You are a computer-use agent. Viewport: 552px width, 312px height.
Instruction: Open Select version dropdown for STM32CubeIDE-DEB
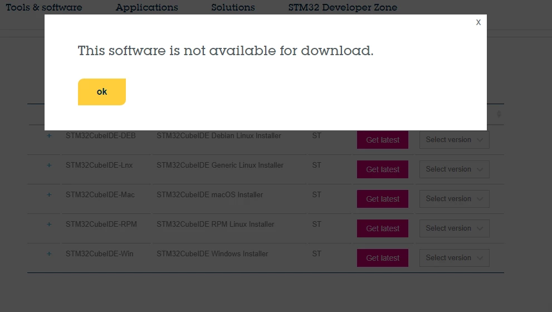[455, 140]
